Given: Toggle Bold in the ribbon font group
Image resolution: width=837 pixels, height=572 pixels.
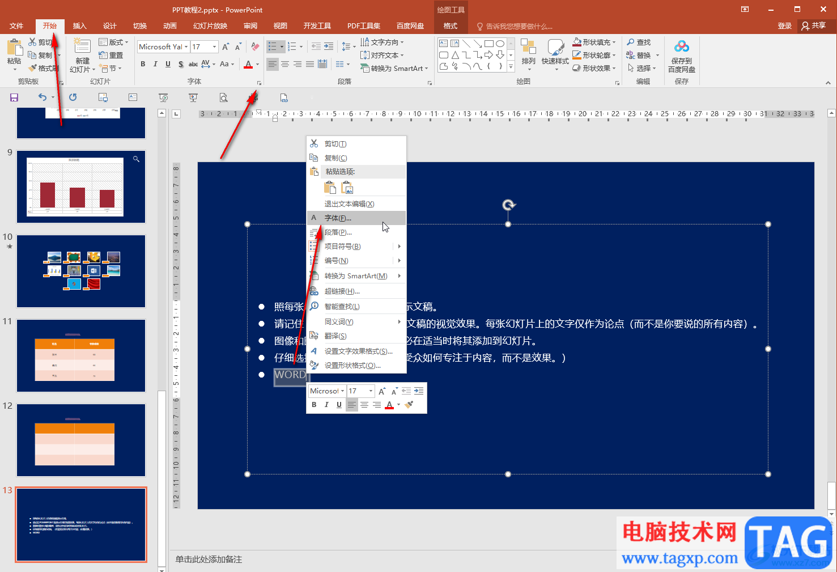Looking at the screenshot, I should 143,64.
